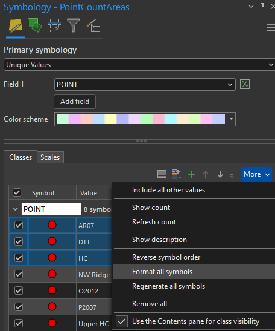
Task: Open the Color scheme ramp picker
Action: (x=145, y=119)
